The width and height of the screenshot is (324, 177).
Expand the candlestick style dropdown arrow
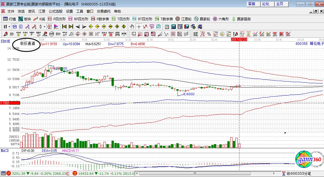coord(44,27)
